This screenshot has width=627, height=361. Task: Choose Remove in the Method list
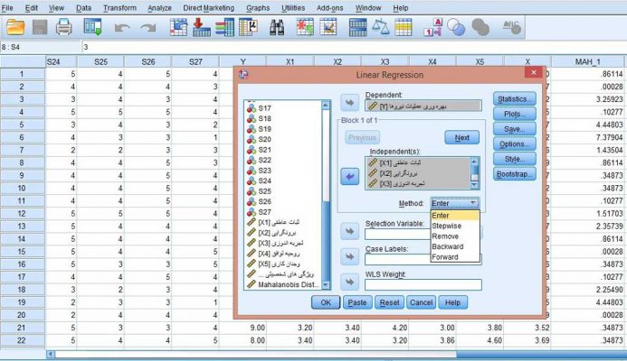click(455, 236)
